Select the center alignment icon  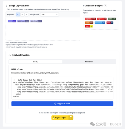[x=22, y=14]
